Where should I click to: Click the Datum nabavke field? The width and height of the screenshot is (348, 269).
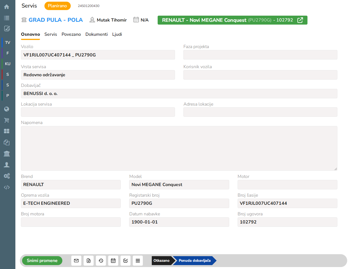click(x=179, y=222)
